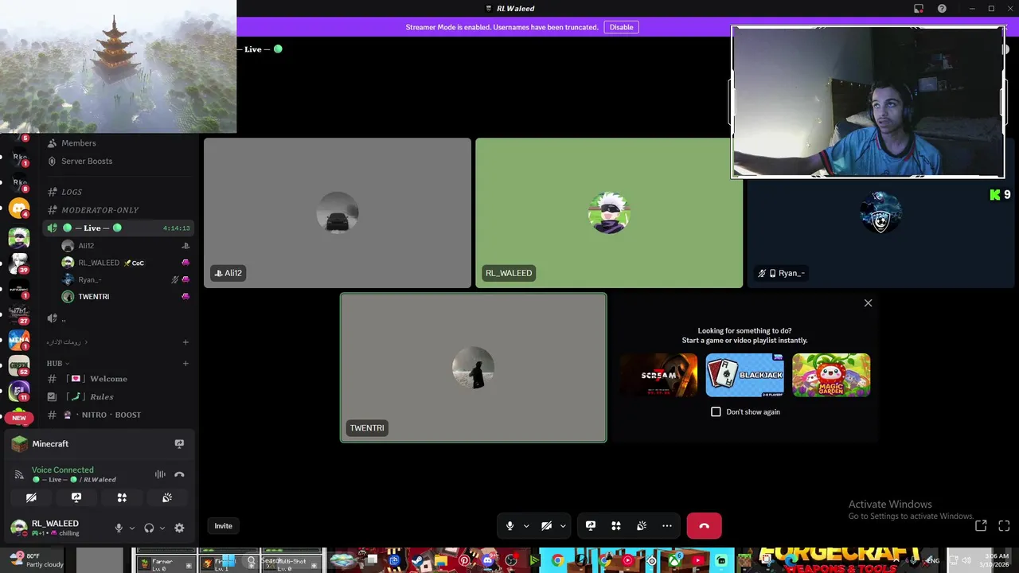Share screen from the voice panel
The image size is (1019, 573).
(x=76, y=497)
